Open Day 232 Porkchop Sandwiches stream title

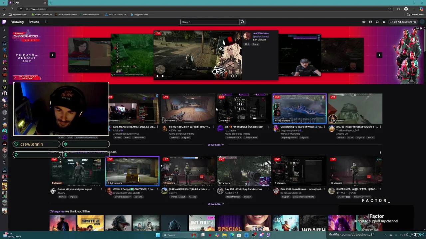click(x=243, y=189)
